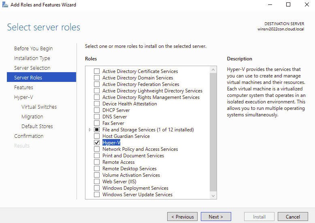Check Windows Server Update Services role
315x223 pixels.
(97, 195)
